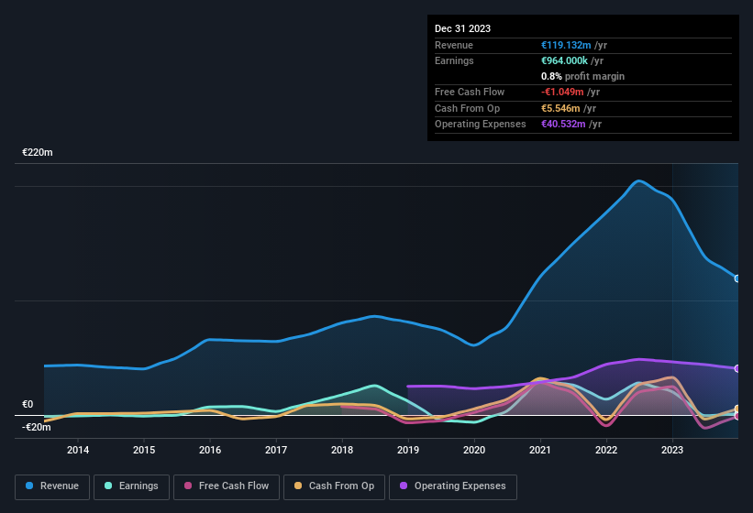Toggle the Revenue legend button
The width and height of the screenshot is (753, 513).
52,486
